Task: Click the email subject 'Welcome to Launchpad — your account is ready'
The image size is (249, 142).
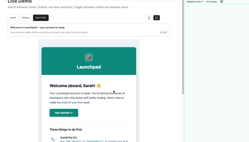Action: point(38,27)
